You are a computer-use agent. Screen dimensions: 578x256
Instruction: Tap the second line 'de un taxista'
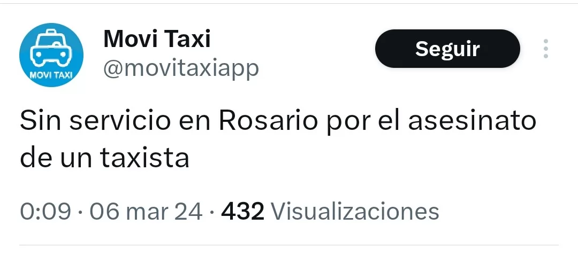pos(104,158)
